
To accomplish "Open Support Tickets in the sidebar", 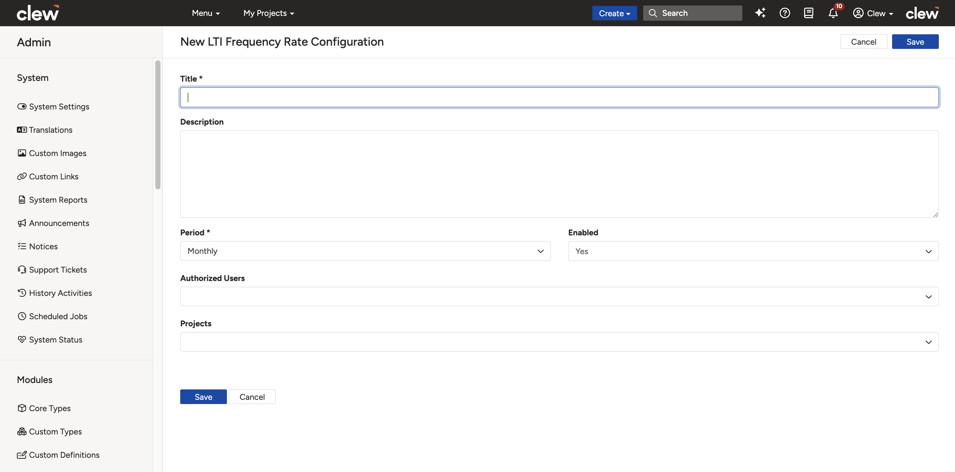I will (x=58, y=270).
